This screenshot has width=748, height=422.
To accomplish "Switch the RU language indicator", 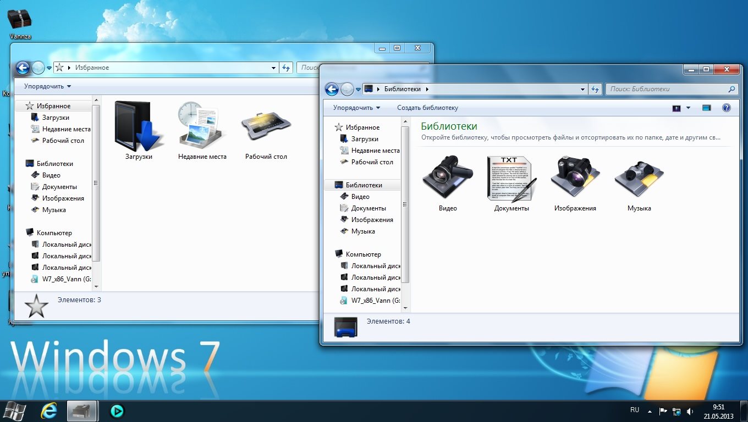I will pos(634,410).
